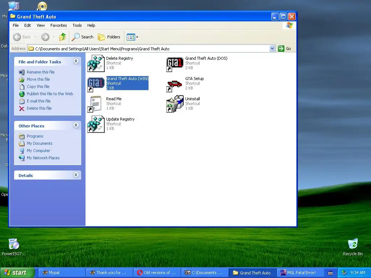Switch to Mypal taskbar button
The image size is (371, 278).
(62, 273)
